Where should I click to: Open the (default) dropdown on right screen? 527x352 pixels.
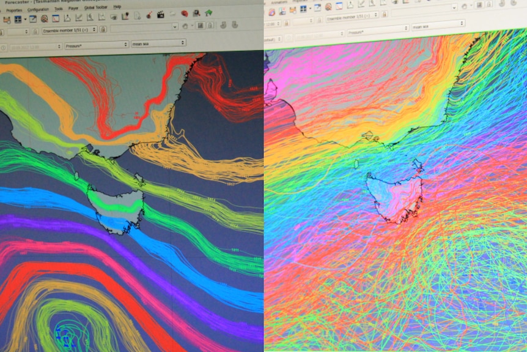coord(273,39)
